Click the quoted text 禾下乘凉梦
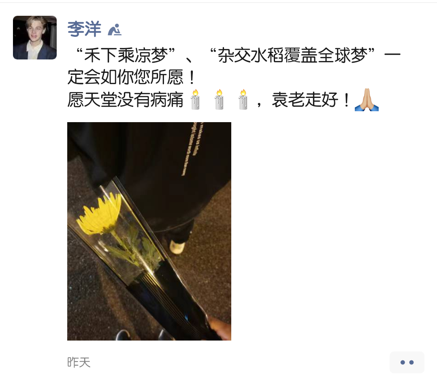 [x=126, y=55]
